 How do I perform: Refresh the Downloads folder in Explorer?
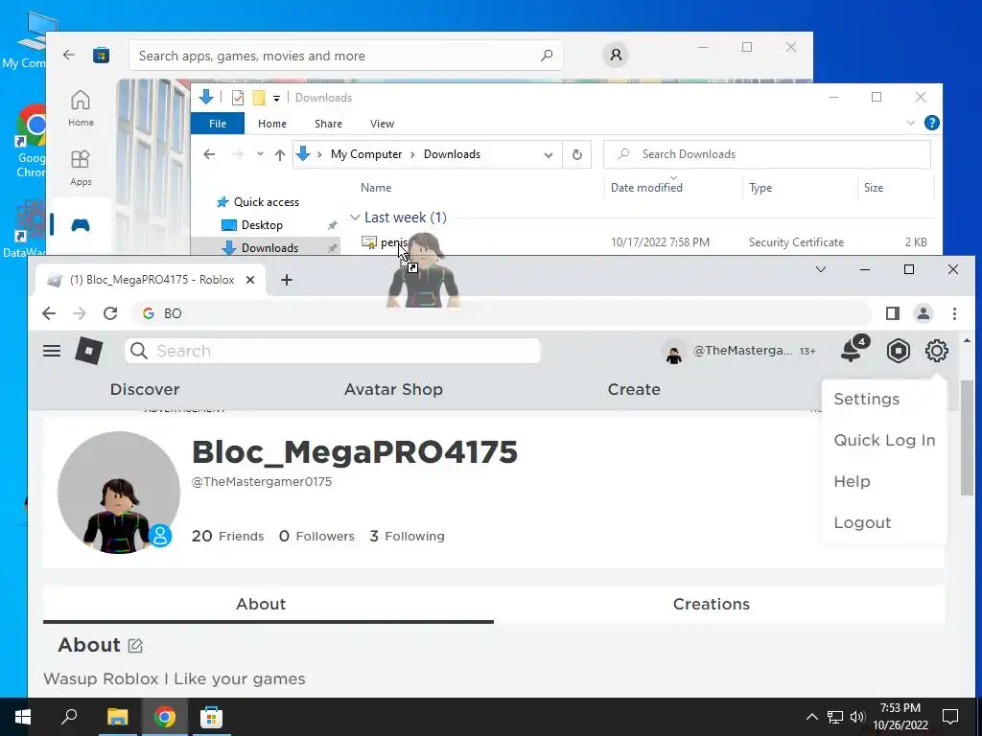tap(576, 154)
